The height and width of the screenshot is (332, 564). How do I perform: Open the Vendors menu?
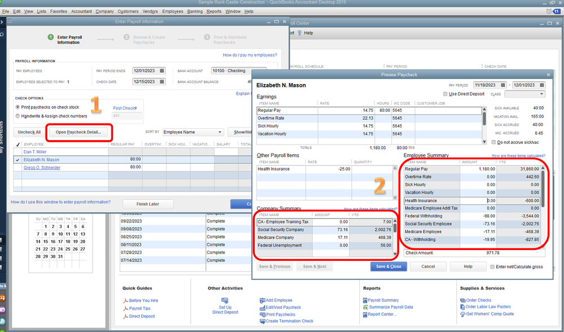[x=150, y=11]
